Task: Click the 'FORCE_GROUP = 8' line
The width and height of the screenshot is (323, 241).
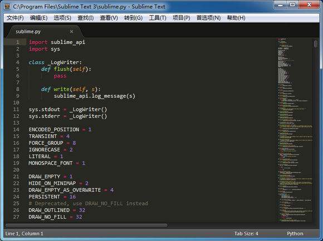Action: click(52, 143)
